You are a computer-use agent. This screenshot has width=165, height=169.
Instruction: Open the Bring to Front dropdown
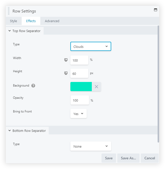pos(78,114)
